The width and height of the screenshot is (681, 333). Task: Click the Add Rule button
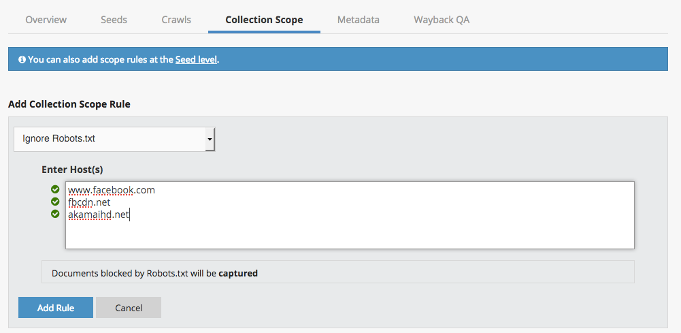(56, 308)
